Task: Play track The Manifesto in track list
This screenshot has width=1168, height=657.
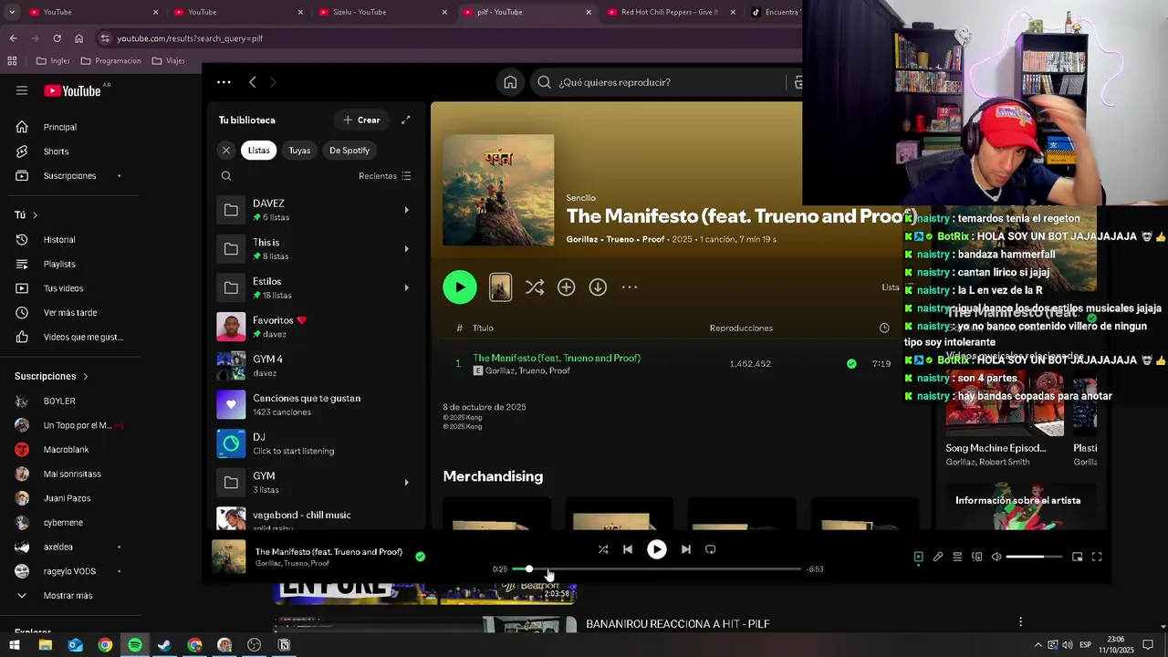Action: [557, 358]
